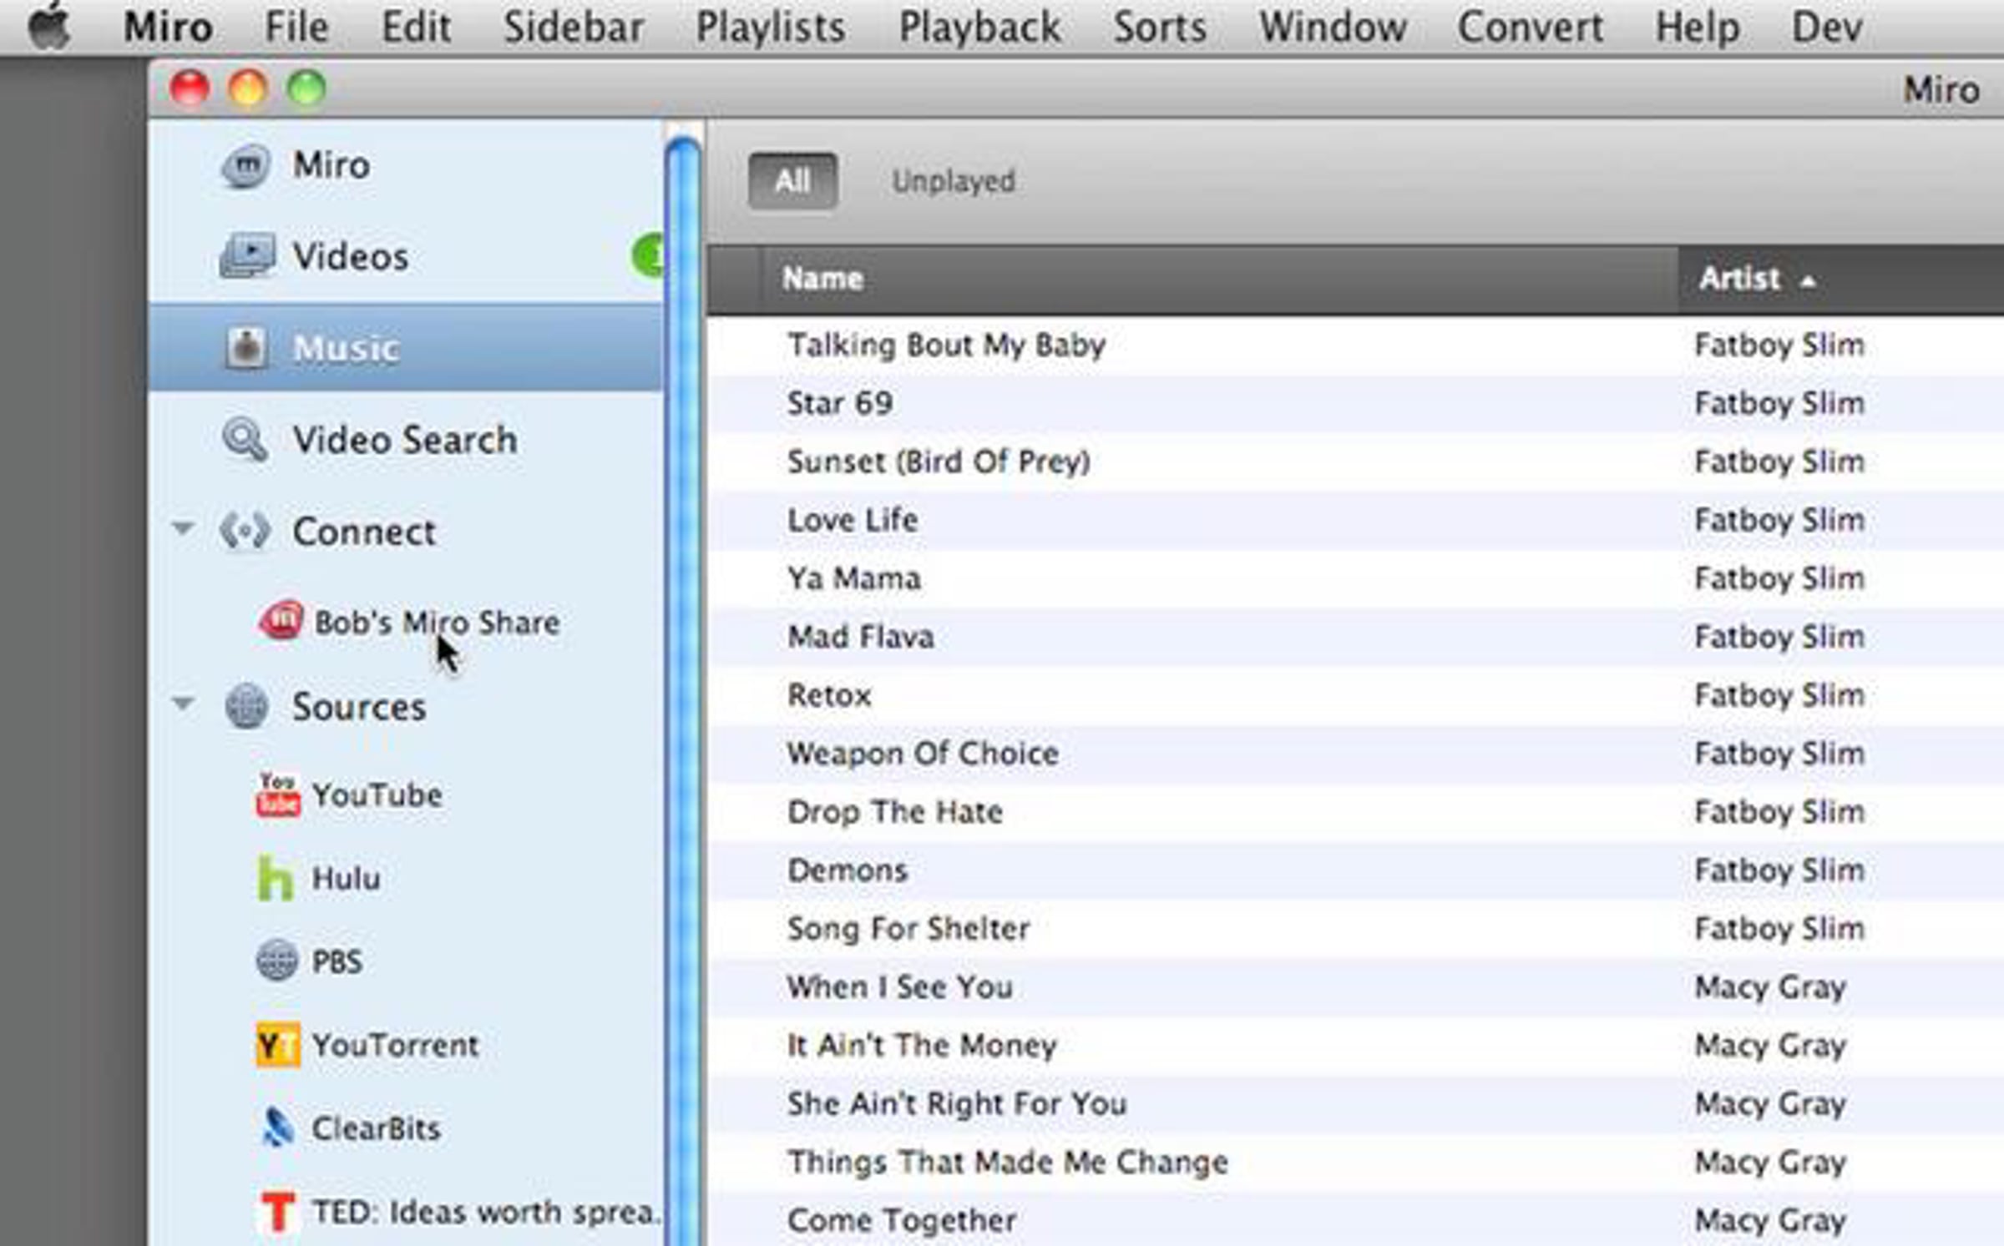Select the song "Love Life"
2004x1246 pixels.
(853, 520)
